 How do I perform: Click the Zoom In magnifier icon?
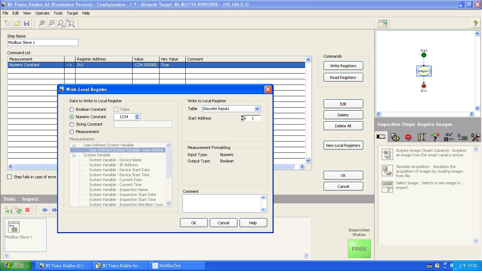click(x=42, y=23)
